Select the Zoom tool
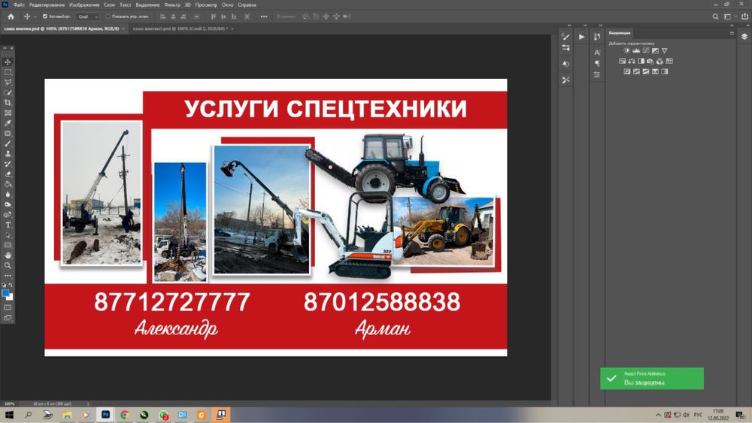 (x=8, y=265)
